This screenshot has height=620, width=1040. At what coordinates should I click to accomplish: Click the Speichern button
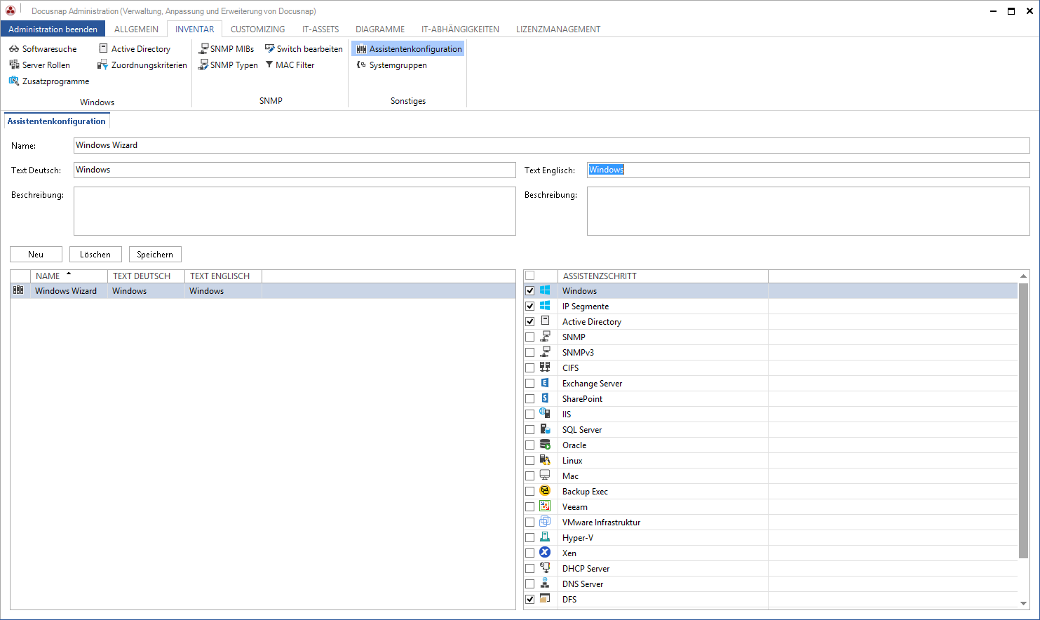tap(155, 254)
